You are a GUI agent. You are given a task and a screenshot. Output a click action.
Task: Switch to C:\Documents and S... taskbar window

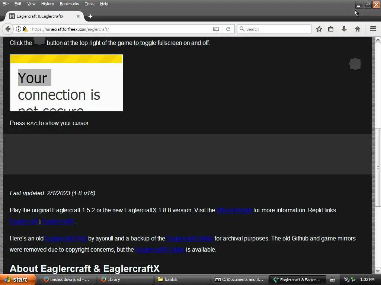click(240, 279)
